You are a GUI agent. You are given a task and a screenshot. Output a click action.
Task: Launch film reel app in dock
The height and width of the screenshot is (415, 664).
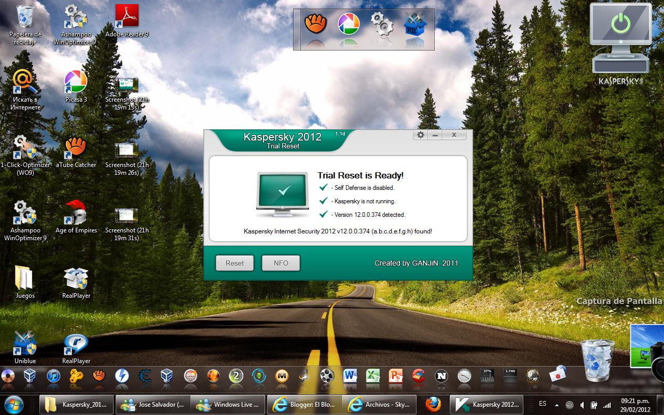(x=327, y=376)
